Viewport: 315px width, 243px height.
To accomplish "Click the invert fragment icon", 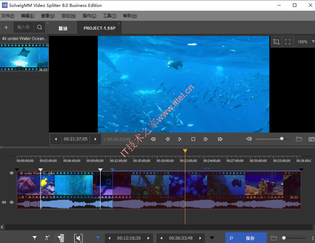I will coord(60,238).
